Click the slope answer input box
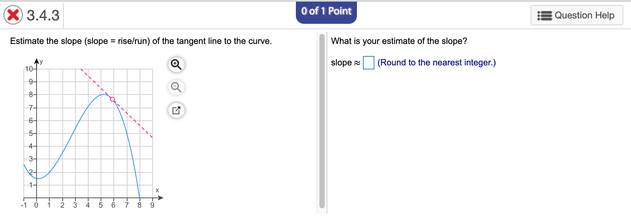This screenshot has height=221, width=631. tap(368, 63)
